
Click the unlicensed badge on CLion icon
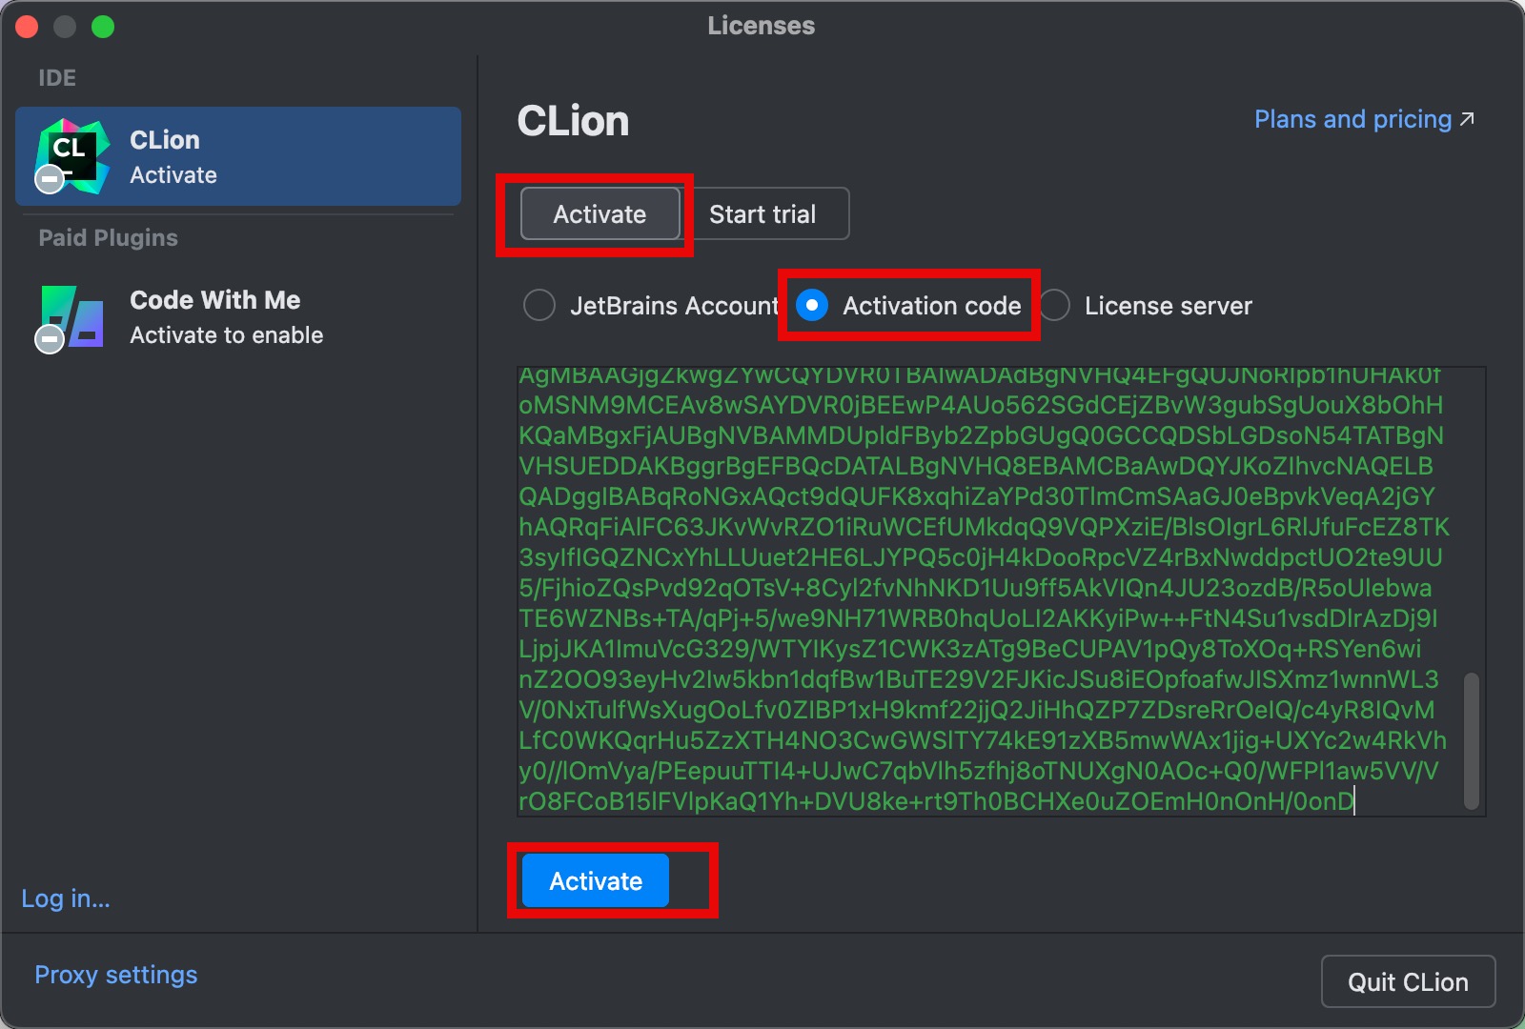click(x=50, y=179)
